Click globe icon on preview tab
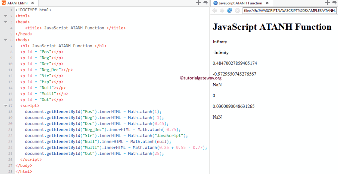Viewport: 338px width, 174px height. [x=215, y=3]
